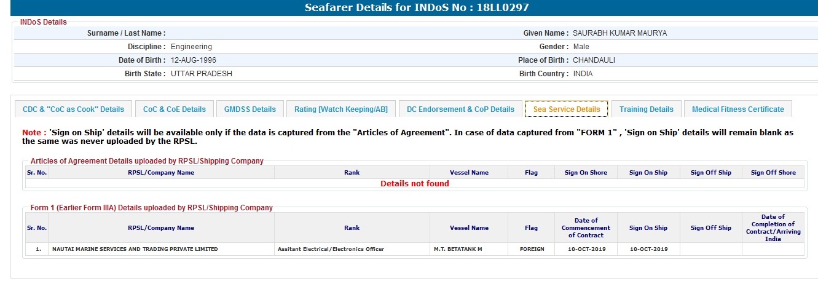Click the Sea Service Details tab
The image size is (818, 281).
point(567,109)
